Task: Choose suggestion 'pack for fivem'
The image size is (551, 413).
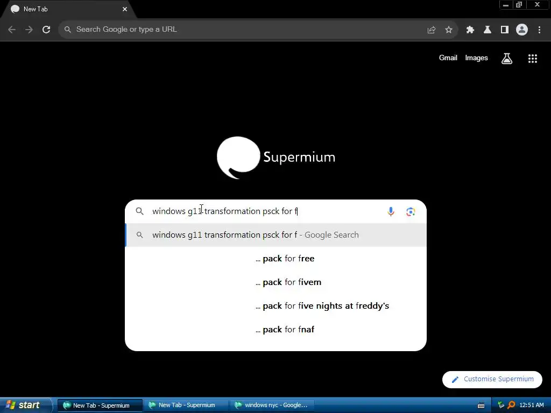Action: (276, 282)
